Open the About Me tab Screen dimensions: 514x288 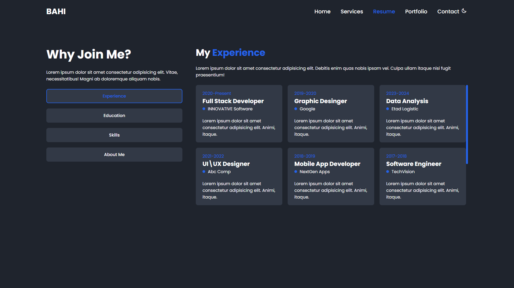click(x=114, y=154)
